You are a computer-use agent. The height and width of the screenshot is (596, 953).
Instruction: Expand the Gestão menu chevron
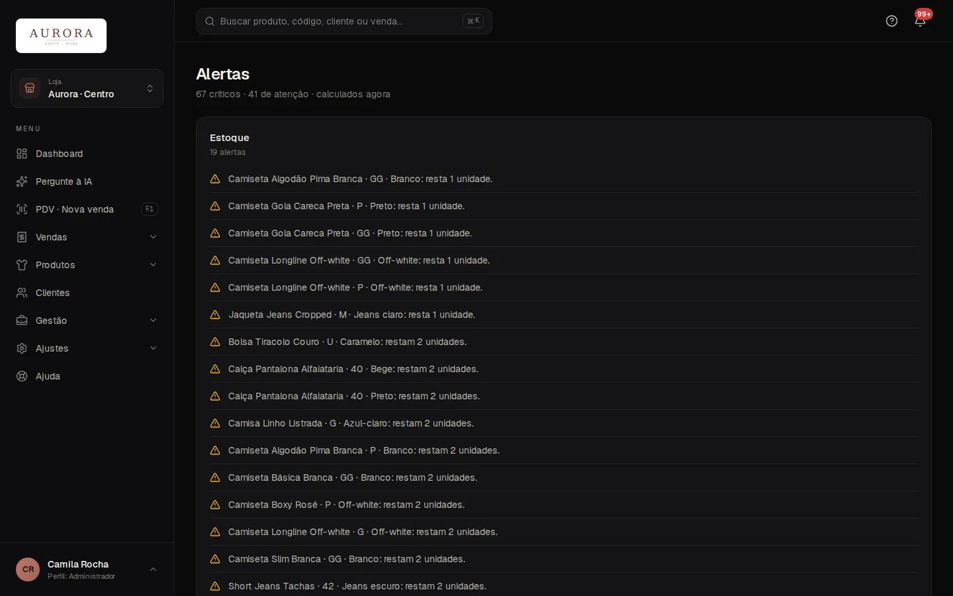coord(153,321)
